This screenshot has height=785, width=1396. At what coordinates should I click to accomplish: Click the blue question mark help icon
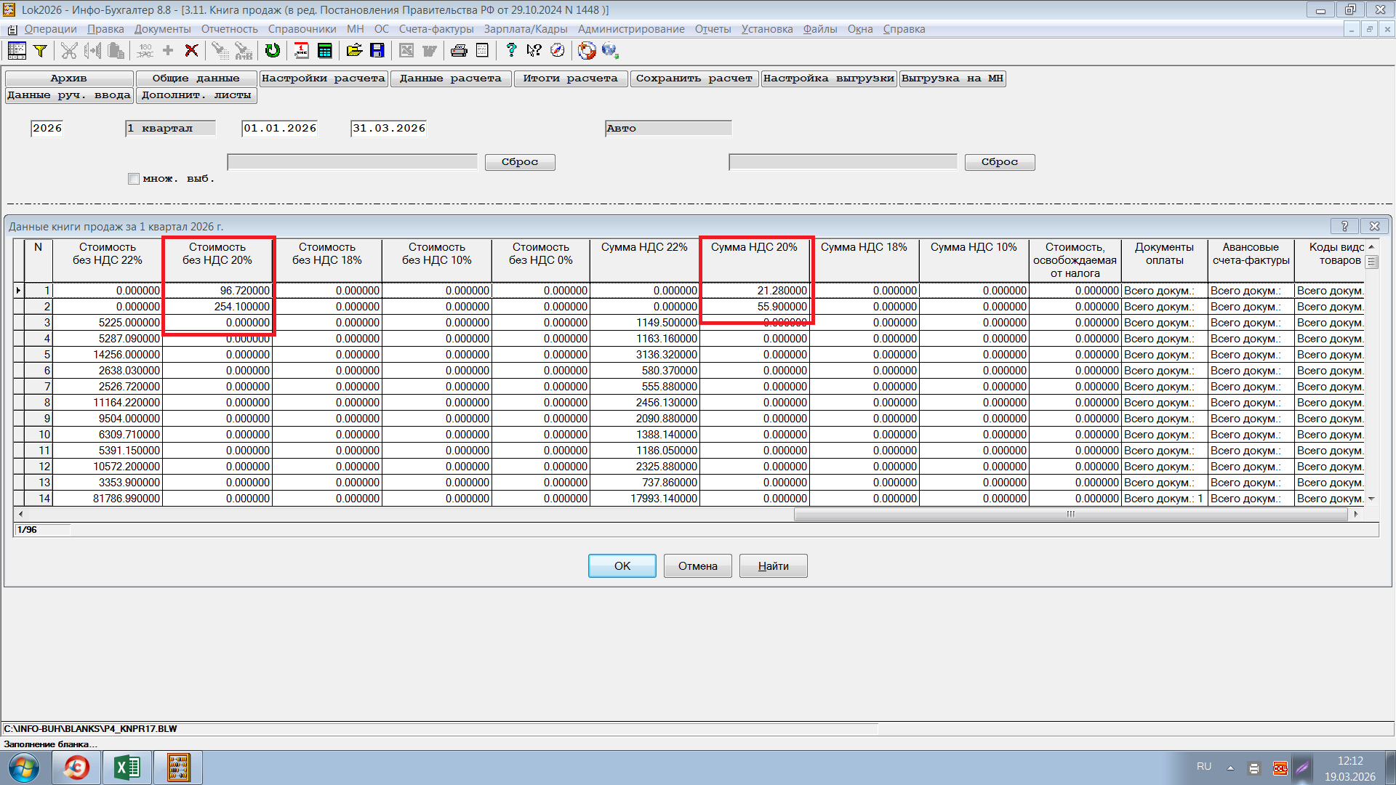[x=511, y=50]
